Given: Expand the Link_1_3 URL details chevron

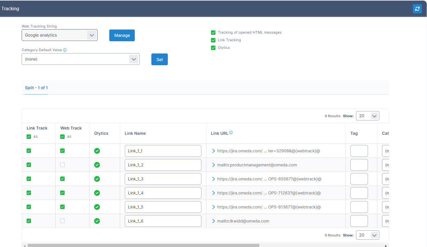Looking at the screenshot, I should click(214, 179).
